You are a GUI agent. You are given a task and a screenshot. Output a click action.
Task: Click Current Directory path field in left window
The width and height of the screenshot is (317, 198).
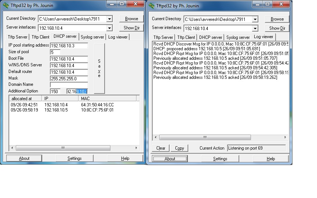click(x=73, y=19)
